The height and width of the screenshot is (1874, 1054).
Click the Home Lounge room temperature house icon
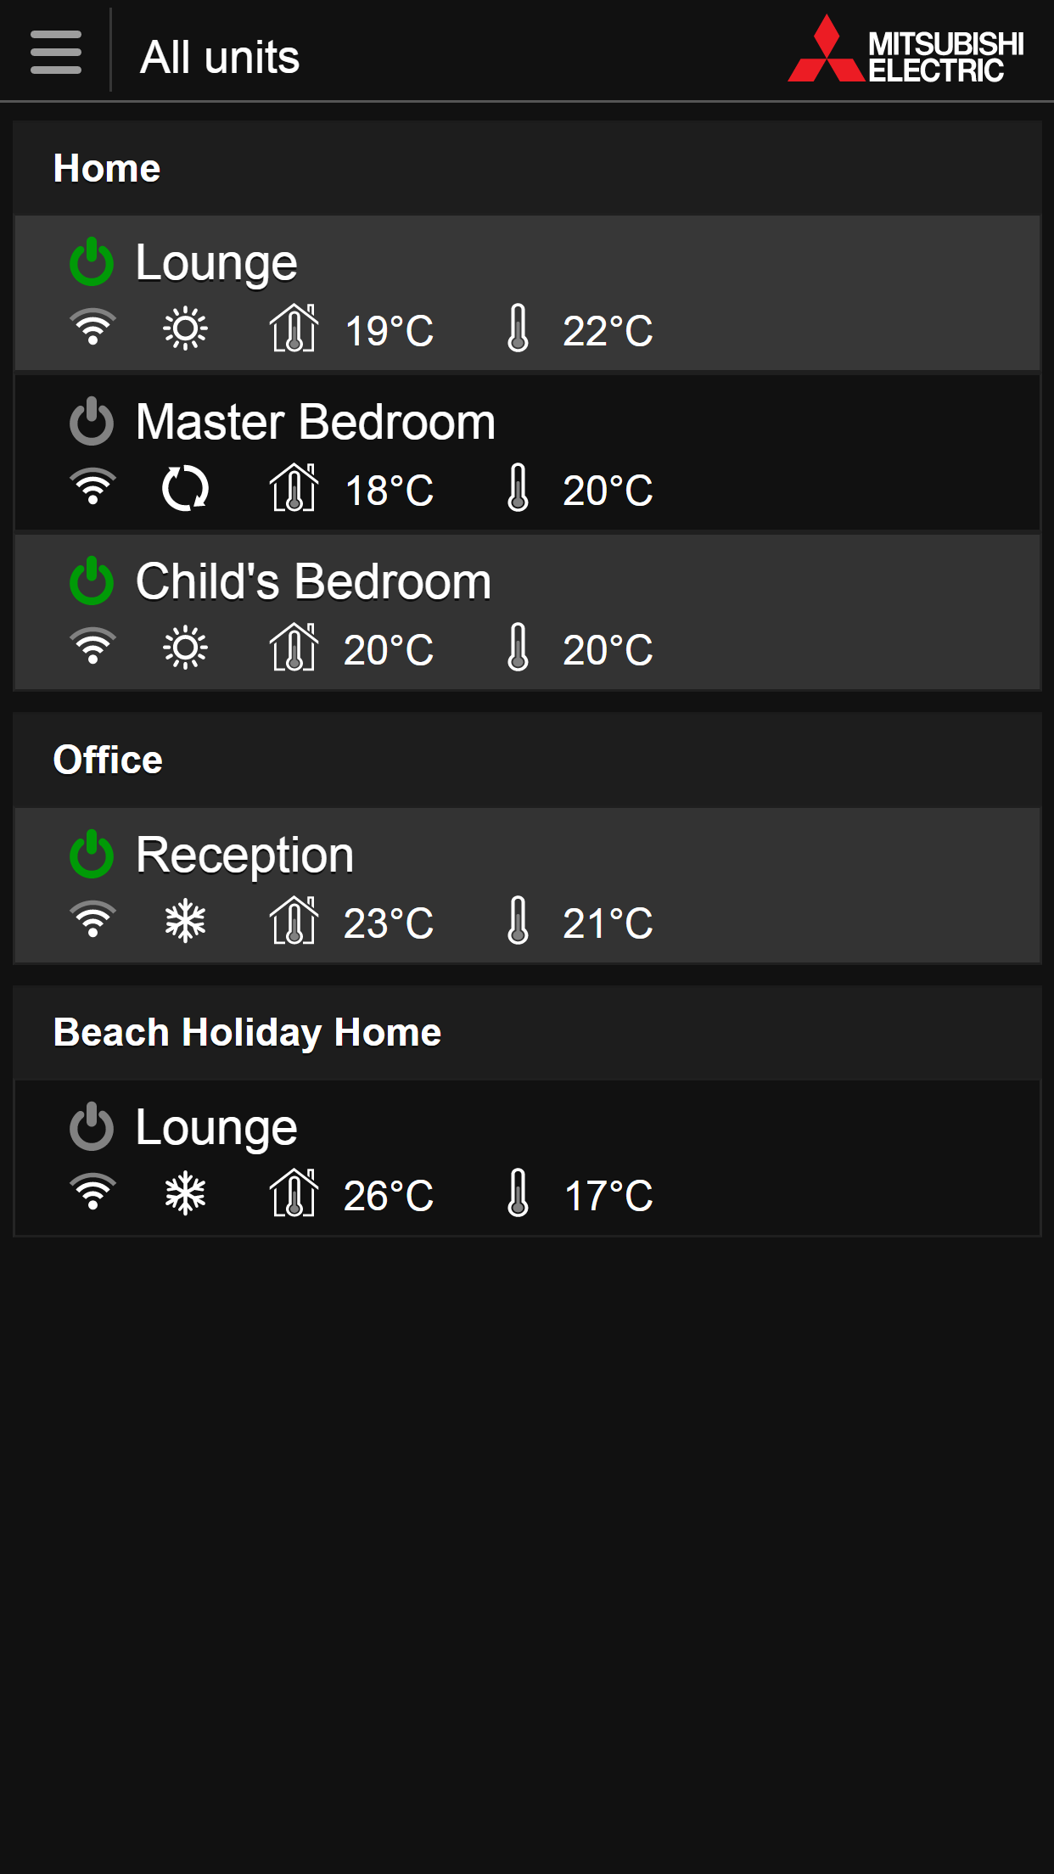pyautogui.click(x=294, y=329)
